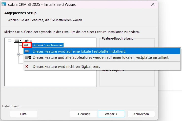This screenshot has height=121, width=182.
Task: Click the Hilfe button
Action: coord(24,114)
